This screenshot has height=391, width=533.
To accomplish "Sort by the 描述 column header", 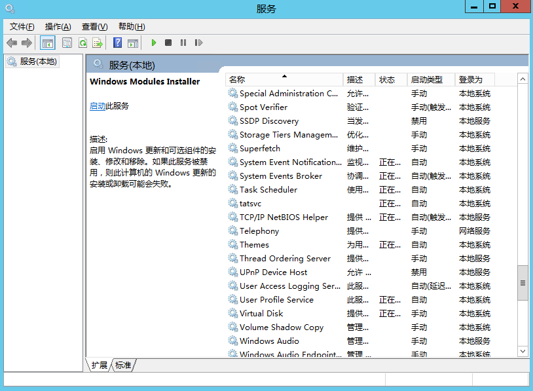I will click(359, 79).
